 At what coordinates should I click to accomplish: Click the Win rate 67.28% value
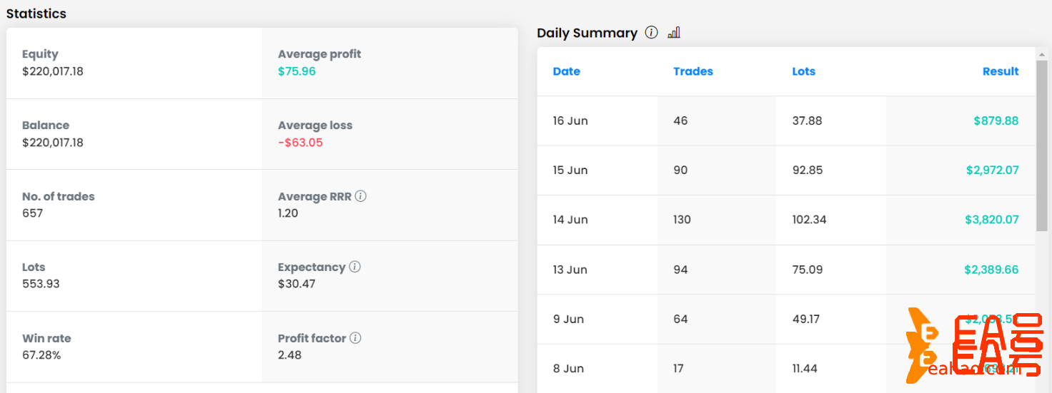pyautogui.click(x=41, y=354)
